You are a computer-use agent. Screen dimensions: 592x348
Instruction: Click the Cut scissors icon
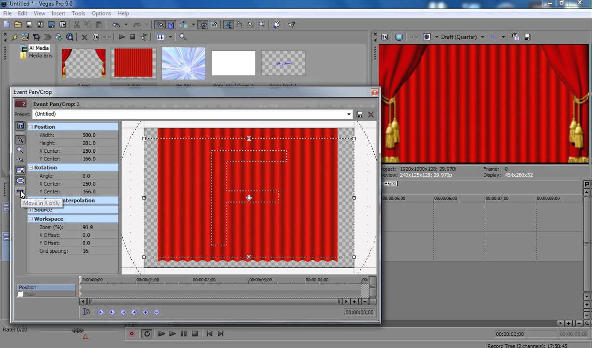point(77,25)
